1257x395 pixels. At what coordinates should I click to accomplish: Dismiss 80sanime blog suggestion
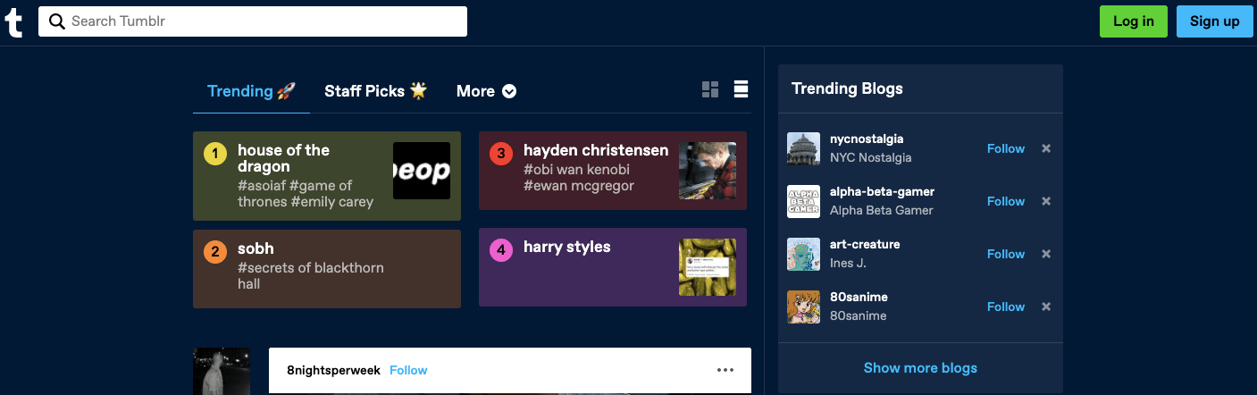(x=1046, y=307)
